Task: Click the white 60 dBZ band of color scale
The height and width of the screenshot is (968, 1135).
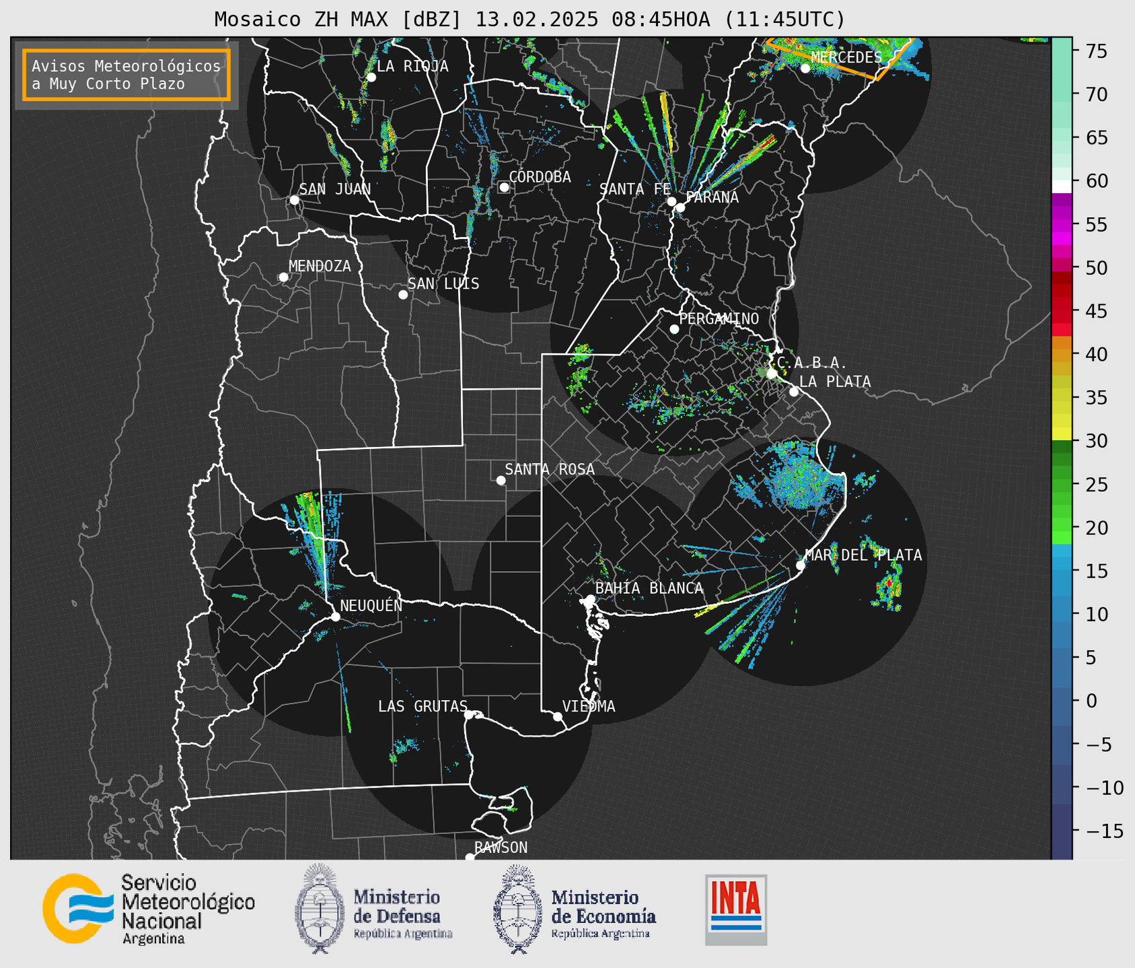Action: [x=1061, y=186]
